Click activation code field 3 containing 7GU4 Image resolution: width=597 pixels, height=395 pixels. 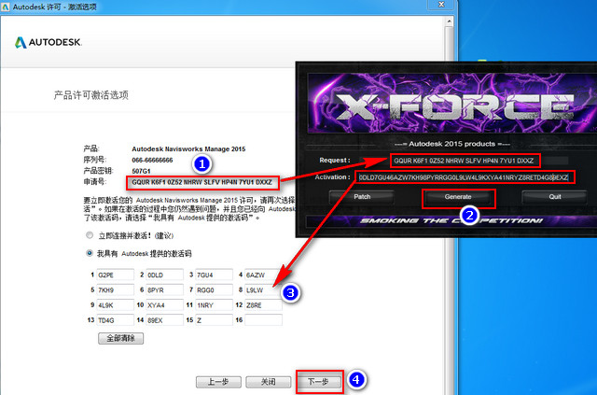pos(214,275)
